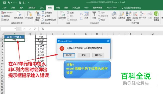Switch to the View (视图) tab
Screen dimensions: 163x94
[x=66, y=8]
